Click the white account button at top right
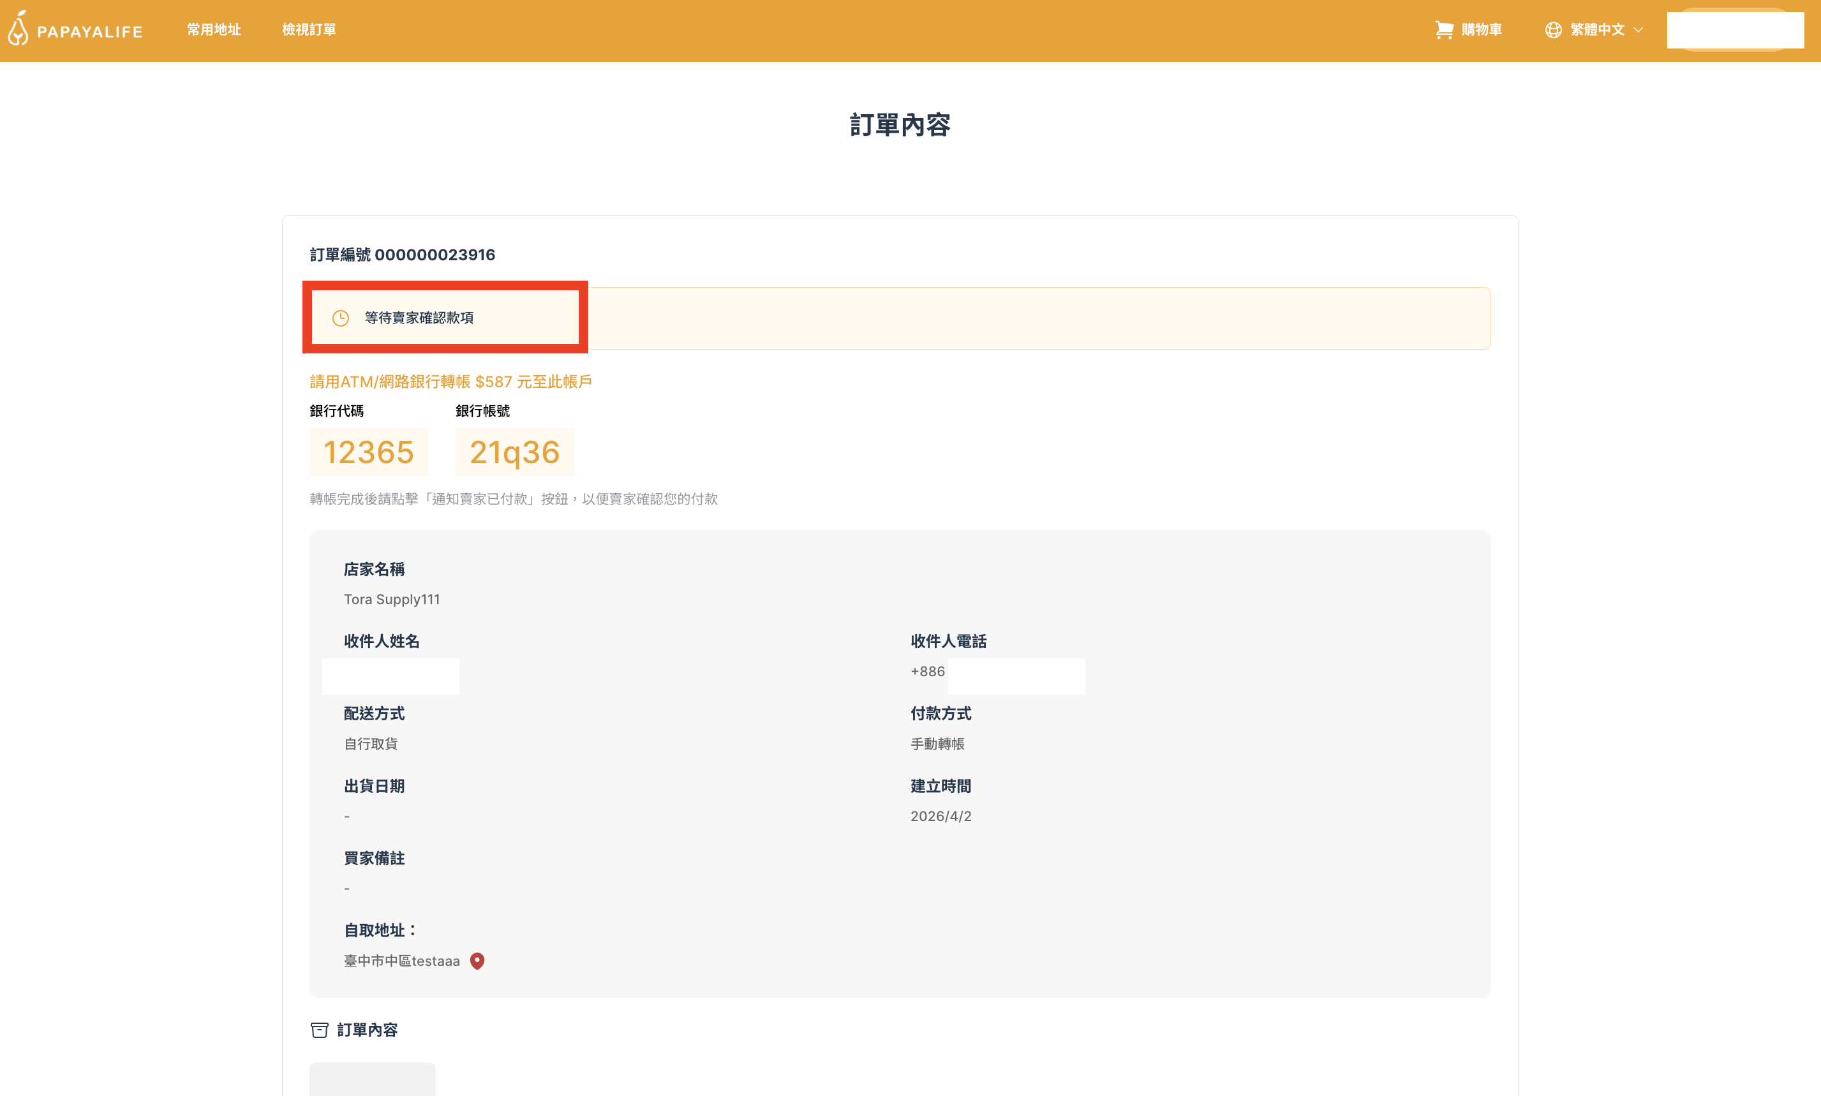 (x=1735, y=29)
